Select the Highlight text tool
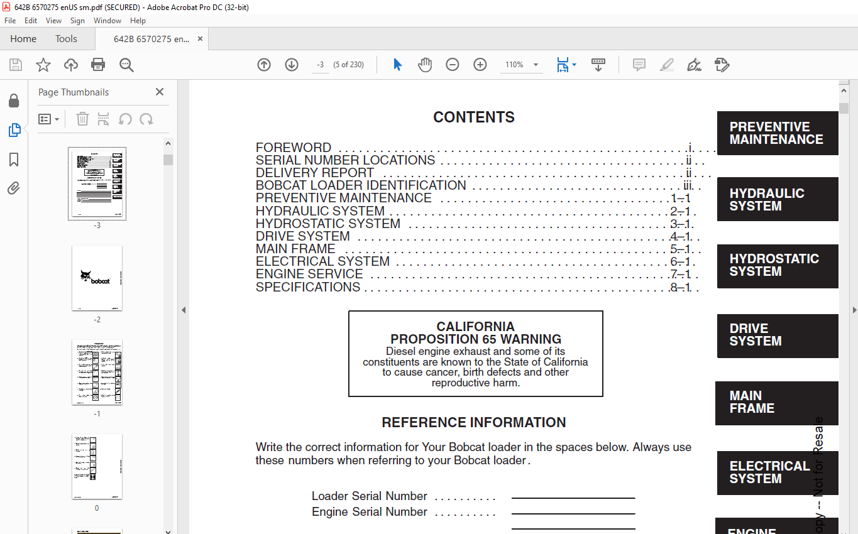Screen dimensions: 858x534 (667, 65)
